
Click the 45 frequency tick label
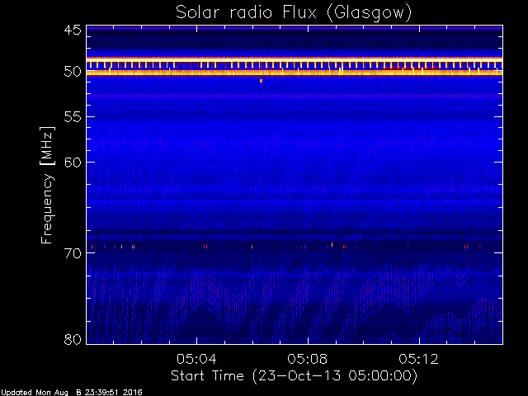click(73, 30)
